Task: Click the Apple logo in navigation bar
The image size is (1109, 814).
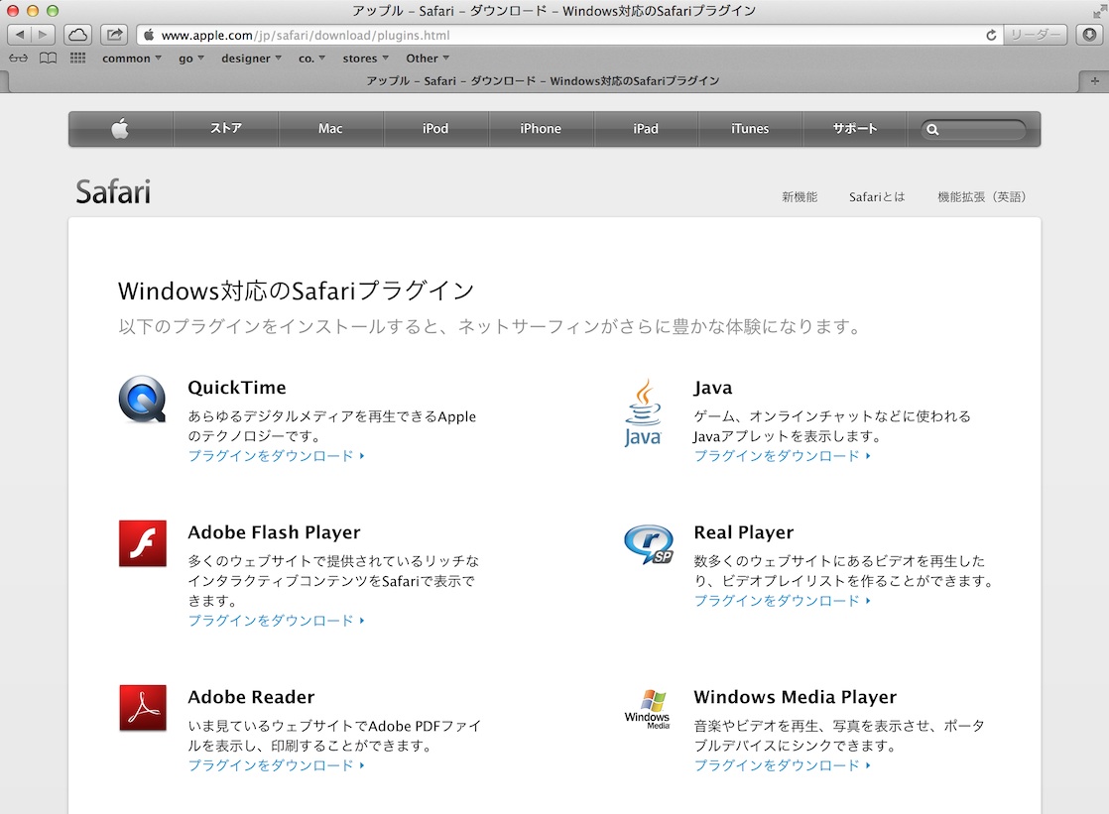Action: coord(120,129)
